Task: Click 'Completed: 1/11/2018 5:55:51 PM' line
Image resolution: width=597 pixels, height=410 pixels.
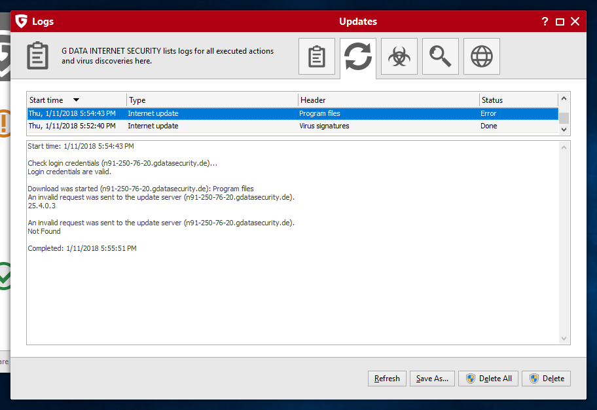Action: click(82, 248)
